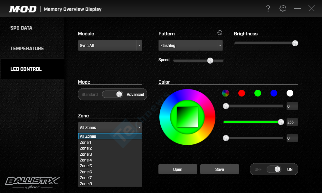Image resolution: width=322 pixels, height=193 pixels.
Task: Choose Zone 3 from the list
Action: coord(110,154)
